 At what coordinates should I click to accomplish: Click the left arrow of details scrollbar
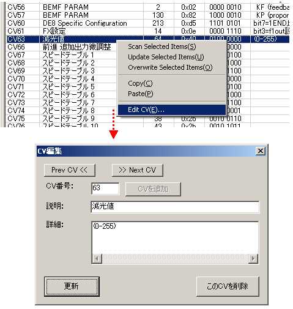point(97,259)
